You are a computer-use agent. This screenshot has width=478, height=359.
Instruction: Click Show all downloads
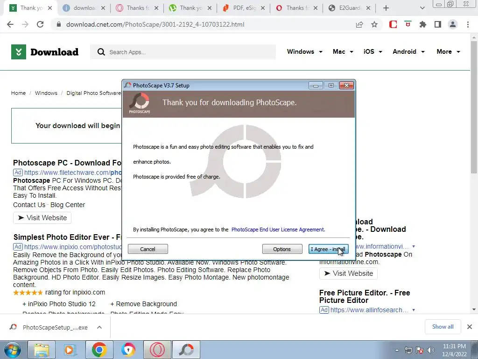tap(443, 327)
